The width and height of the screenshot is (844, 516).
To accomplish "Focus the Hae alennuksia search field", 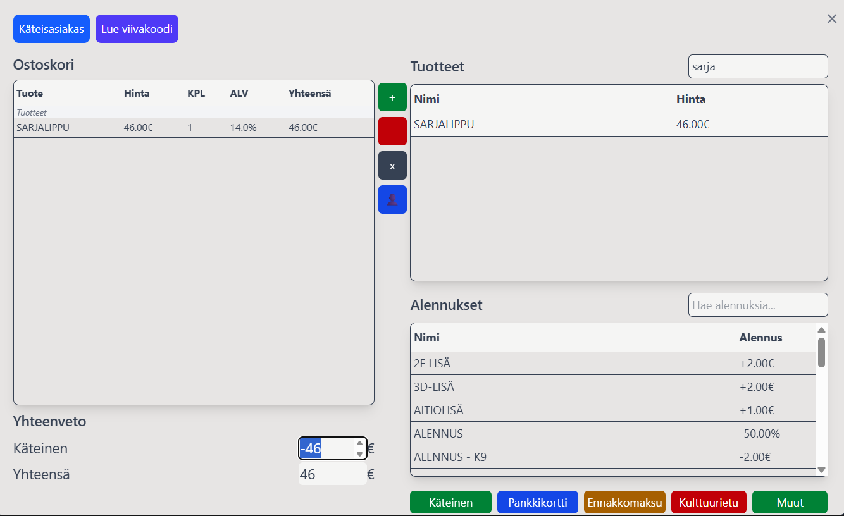I will click(757, 305).
